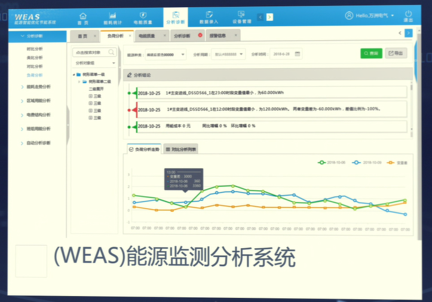
Task: Toggle the blue 2018-10-09 legend series
Action: pyautogui.click(x=366, y=163)
